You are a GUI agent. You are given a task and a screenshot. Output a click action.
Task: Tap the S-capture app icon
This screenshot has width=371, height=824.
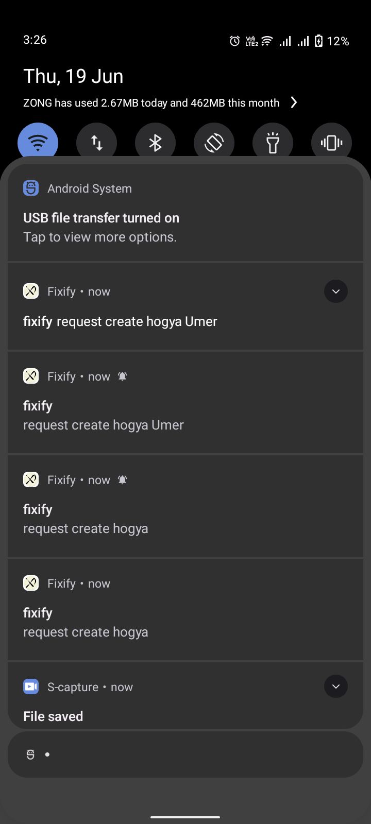31,686
